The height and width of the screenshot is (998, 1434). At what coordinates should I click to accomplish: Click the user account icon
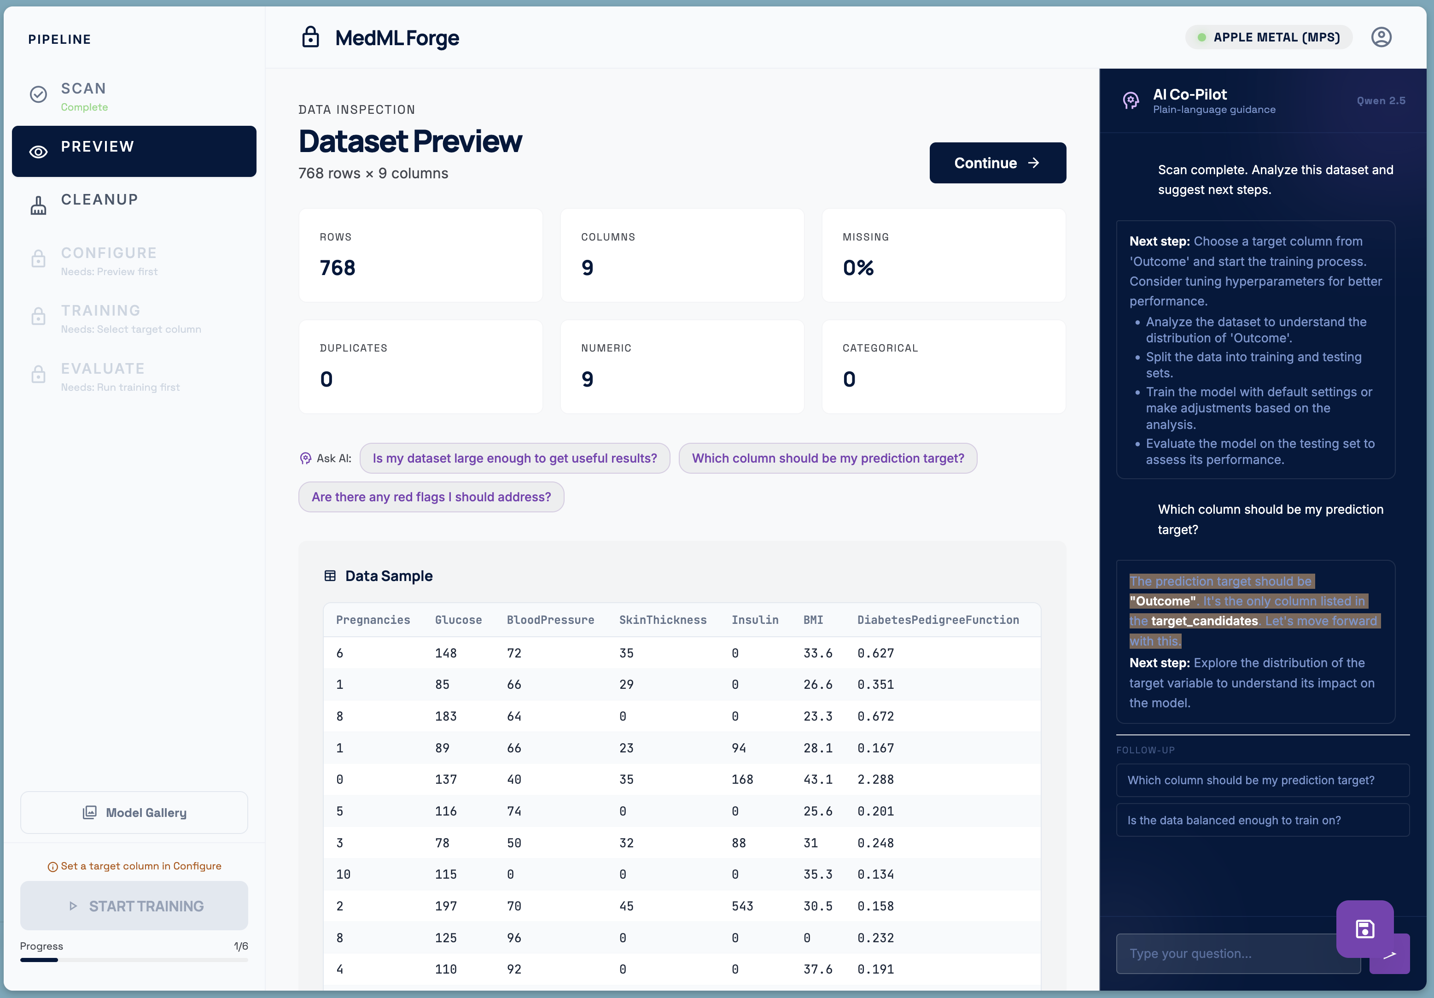[1381, 37]
